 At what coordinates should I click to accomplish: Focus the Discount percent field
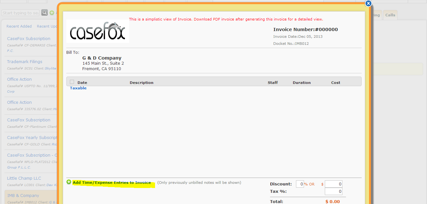pos(300,184)
